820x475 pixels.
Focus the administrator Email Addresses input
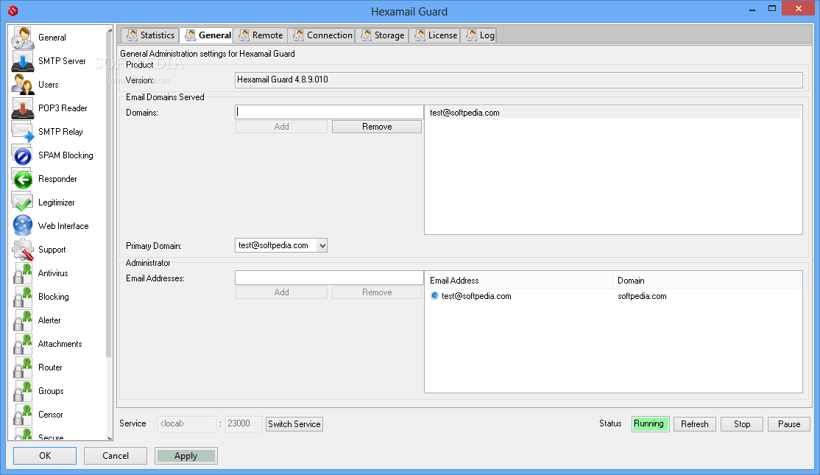point(329,278)
